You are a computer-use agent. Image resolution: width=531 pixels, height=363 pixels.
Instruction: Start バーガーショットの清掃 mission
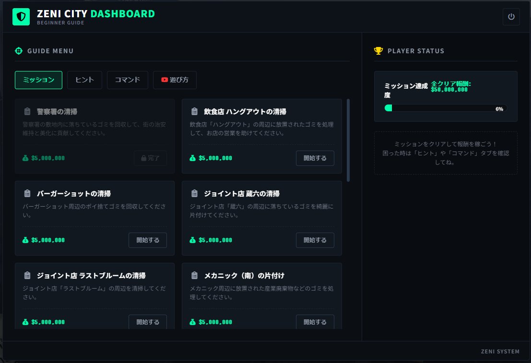(148, 240)
